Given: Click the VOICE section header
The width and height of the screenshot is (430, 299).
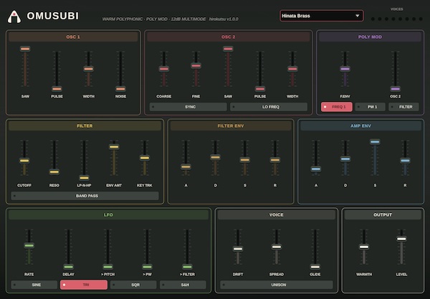Looking at the screenshot, I should 277,214.
